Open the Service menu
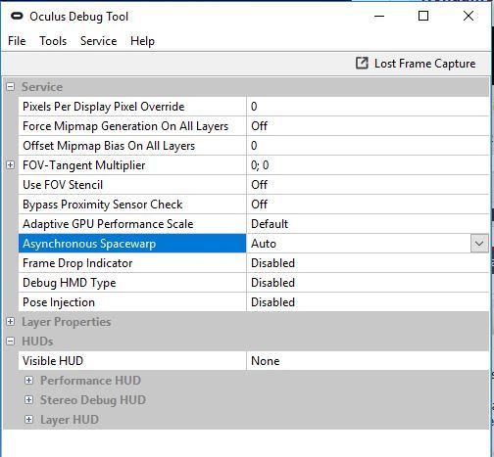The width and height of the screenshot is (494, 457). [98, 41]
